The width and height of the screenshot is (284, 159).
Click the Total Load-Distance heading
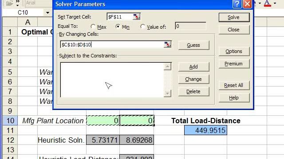click(x=206, y=121)
